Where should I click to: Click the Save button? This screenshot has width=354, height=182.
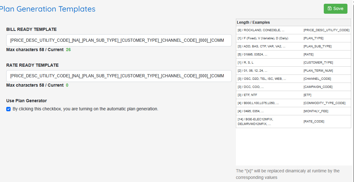336,9
